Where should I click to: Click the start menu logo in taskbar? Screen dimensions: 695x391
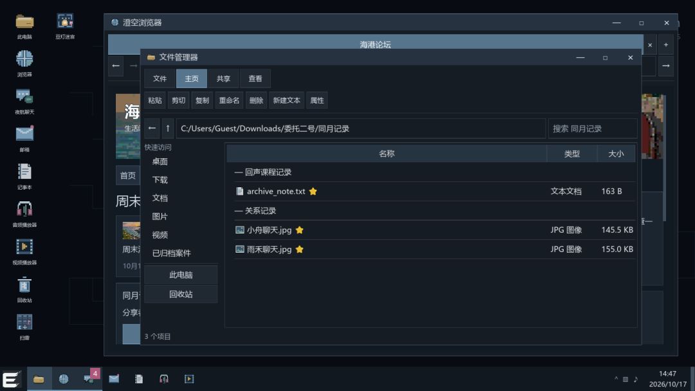11,379
